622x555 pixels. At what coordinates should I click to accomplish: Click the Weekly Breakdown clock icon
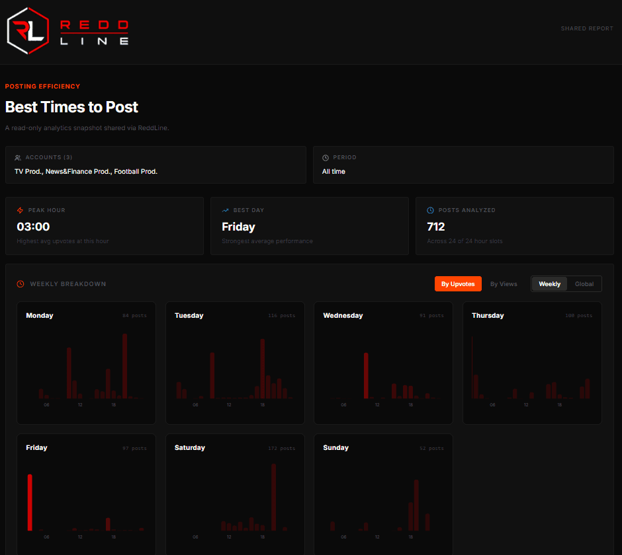(x=21, y=284)
